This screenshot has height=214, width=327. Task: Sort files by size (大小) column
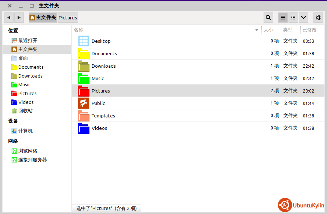(269, 30)
